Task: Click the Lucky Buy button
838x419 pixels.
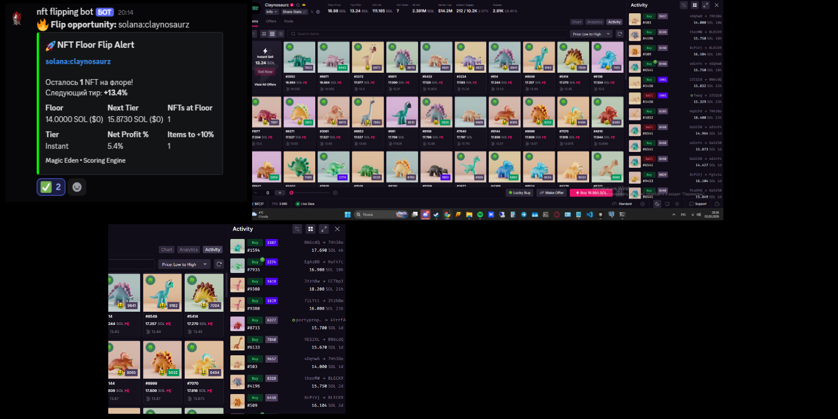Action: [x=520, y=193]
